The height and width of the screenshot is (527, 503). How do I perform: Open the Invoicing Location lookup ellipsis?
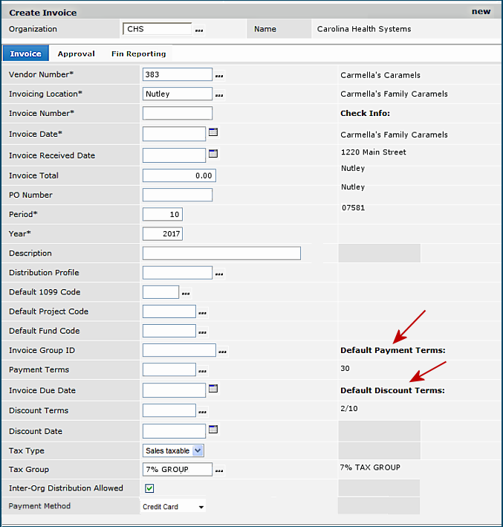coord(219,94)
